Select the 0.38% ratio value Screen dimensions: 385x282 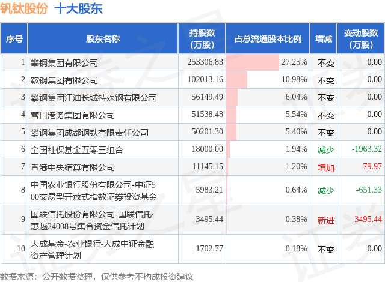pos(297,219)
